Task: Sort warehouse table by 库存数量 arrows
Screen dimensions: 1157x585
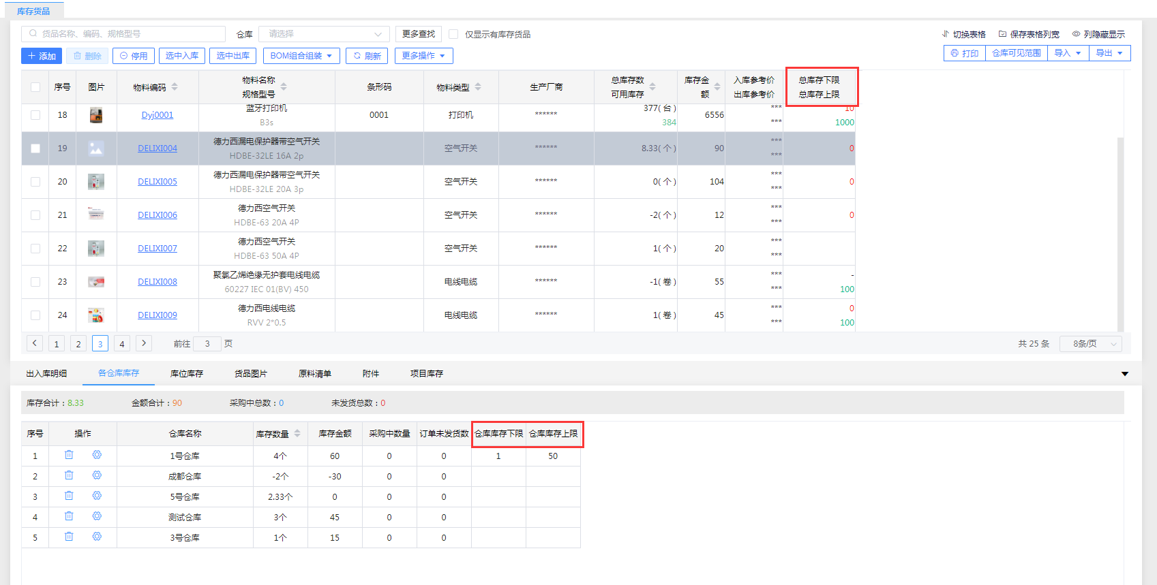Action: (x=297, y=434)
